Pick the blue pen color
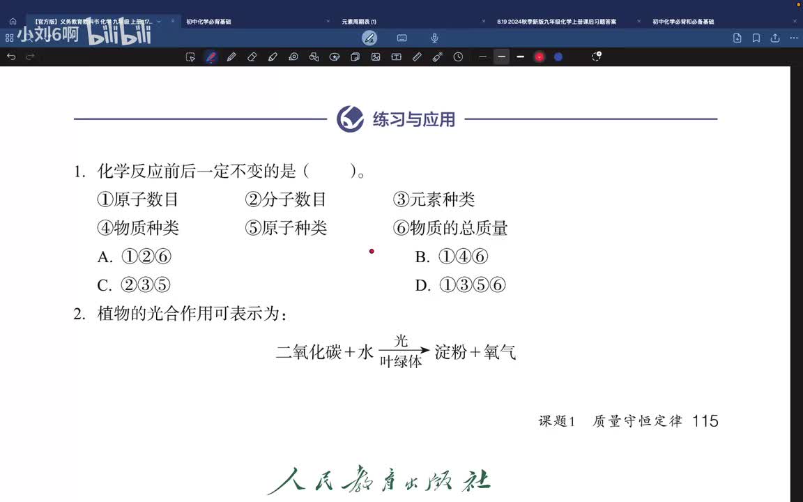 558,57
